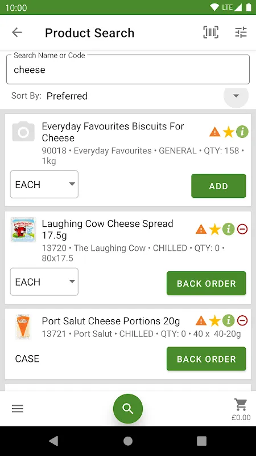Toggle favourite star on Port Salut Cheese Portions
This screenshot has width=256, height=456.
[x=215, y=320]
